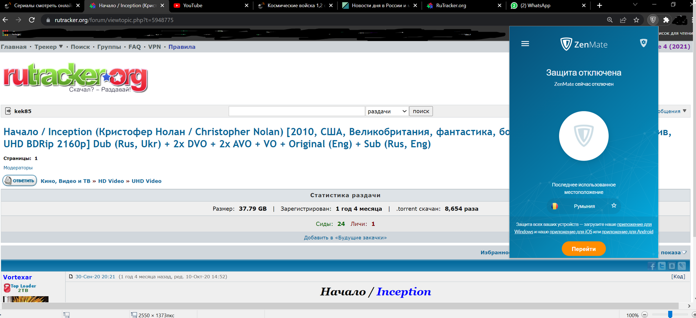Click the zoom out minus button
Viewport: 696px width, 318px height.
[x=645, y=315]
